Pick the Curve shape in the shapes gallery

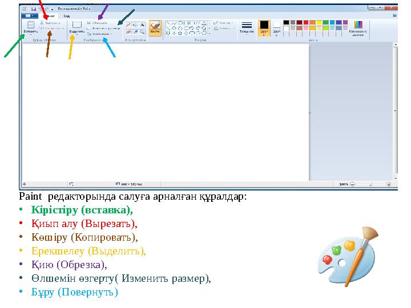click(x=174, y=23)
